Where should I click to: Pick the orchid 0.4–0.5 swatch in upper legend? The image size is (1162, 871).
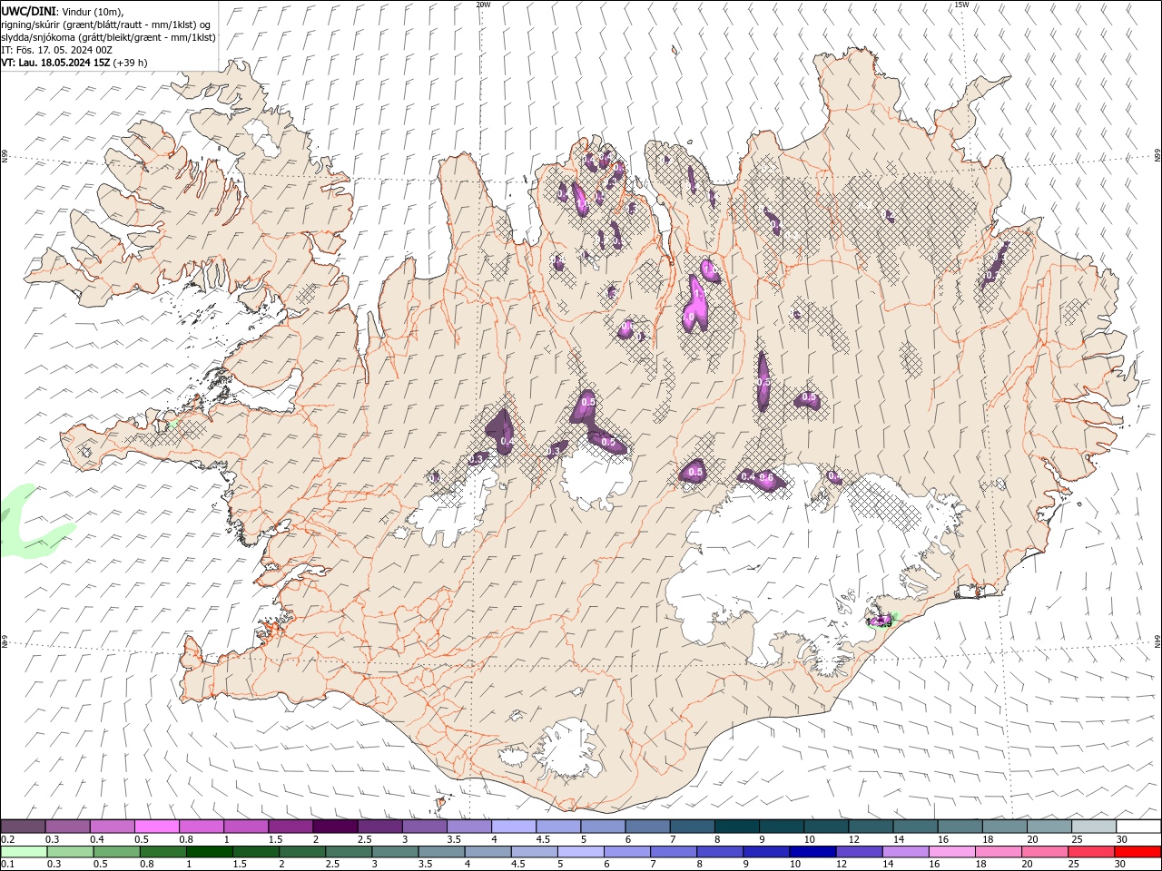coord(113,827)
